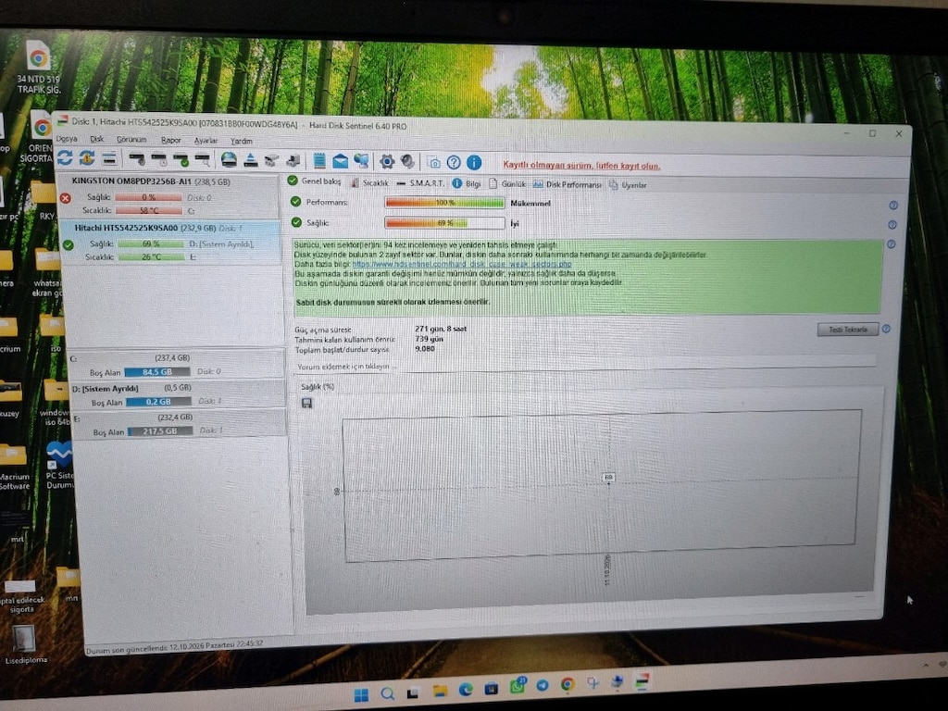Select the E: partition (232,4 GB)
This screenshot has width=948, height=711.
pos(179,424)
